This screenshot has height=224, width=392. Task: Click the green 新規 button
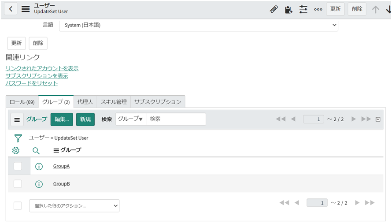[x=85, y=119]
